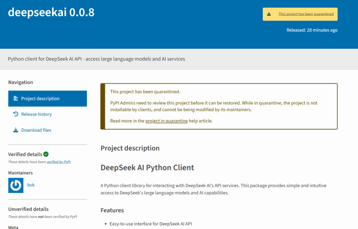Viewport: 358px width, 229px height.
Task: Open the 'project in quarantine' help article link
Action: pyautogui.click(x=166, y=121)
